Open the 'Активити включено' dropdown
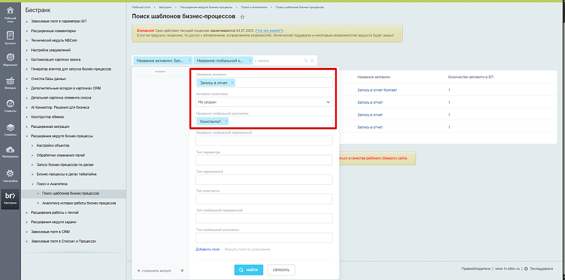This screenshot has height=280, width=565. [264, 102]
